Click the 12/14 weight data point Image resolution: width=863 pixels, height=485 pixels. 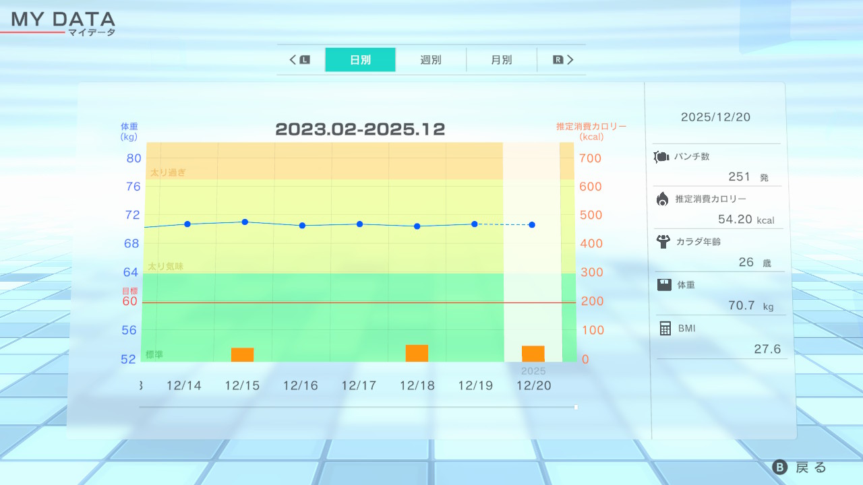(187, 224)
